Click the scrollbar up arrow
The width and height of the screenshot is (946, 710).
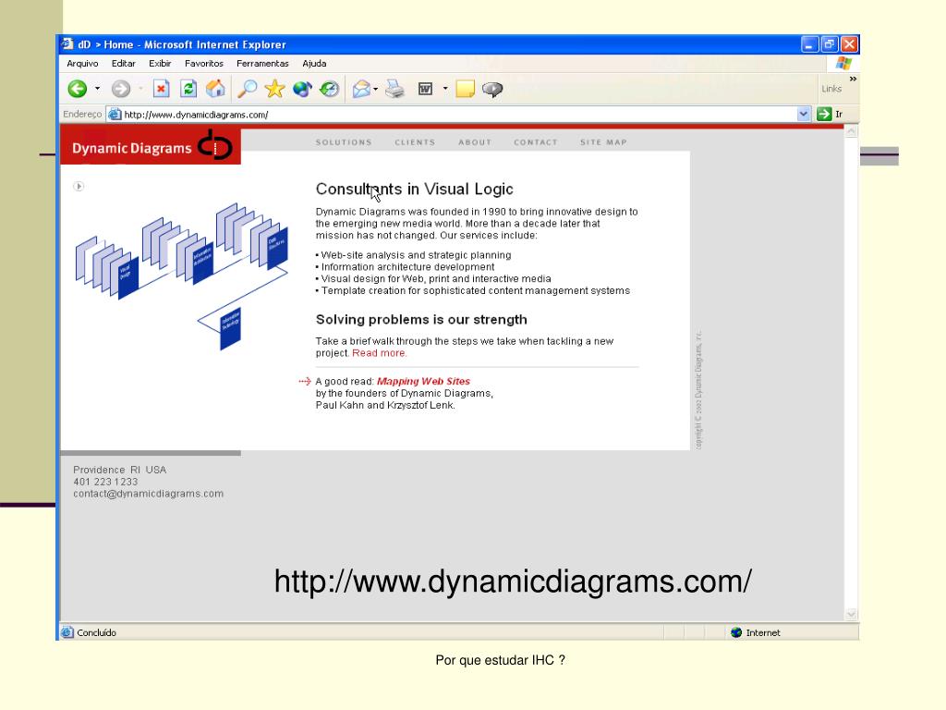851,131
